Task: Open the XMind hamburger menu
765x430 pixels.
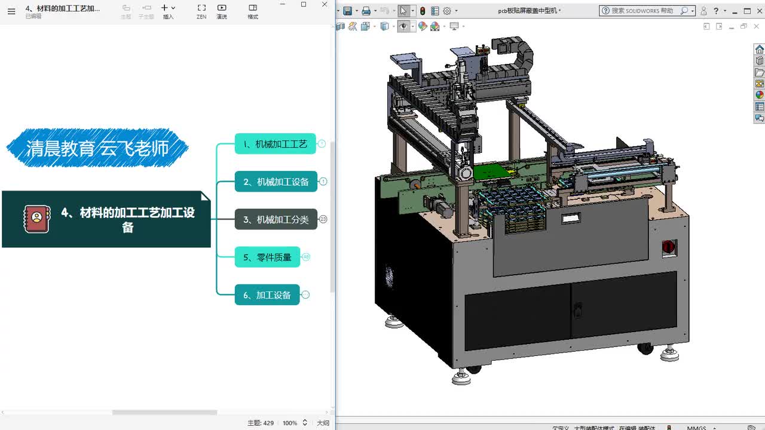Action: (11, 11)
